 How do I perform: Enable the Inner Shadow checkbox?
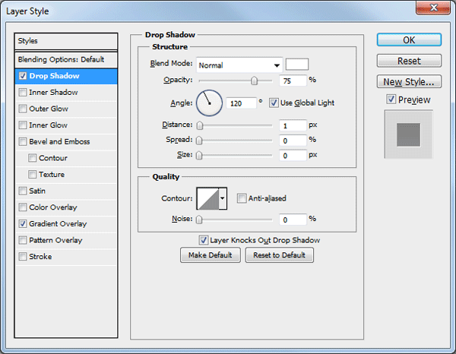click(x=23, y=93)
